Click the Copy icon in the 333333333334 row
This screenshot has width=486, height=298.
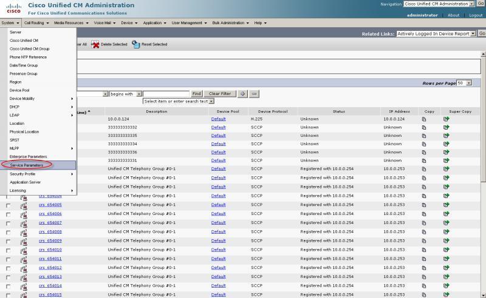423,144
